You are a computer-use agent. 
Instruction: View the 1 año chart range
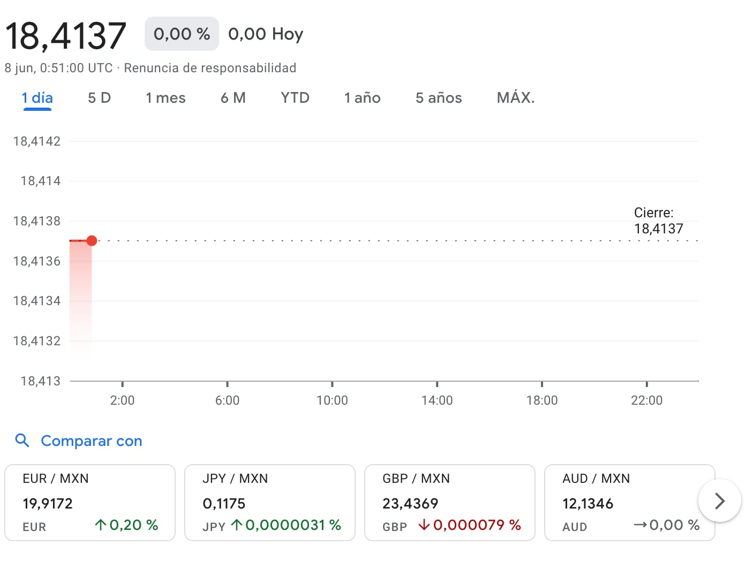pos(362,98)
